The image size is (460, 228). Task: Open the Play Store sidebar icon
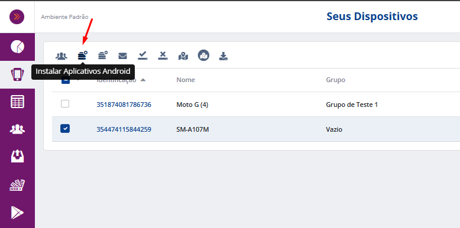[x=17, y=213]
